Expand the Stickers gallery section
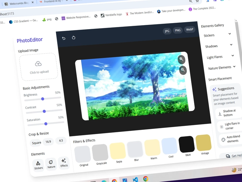The height and width of the screenshot is (182, 242). coord(217,35)
